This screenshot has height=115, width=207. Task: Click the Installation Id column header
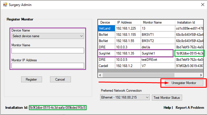(x=189, y=22)
